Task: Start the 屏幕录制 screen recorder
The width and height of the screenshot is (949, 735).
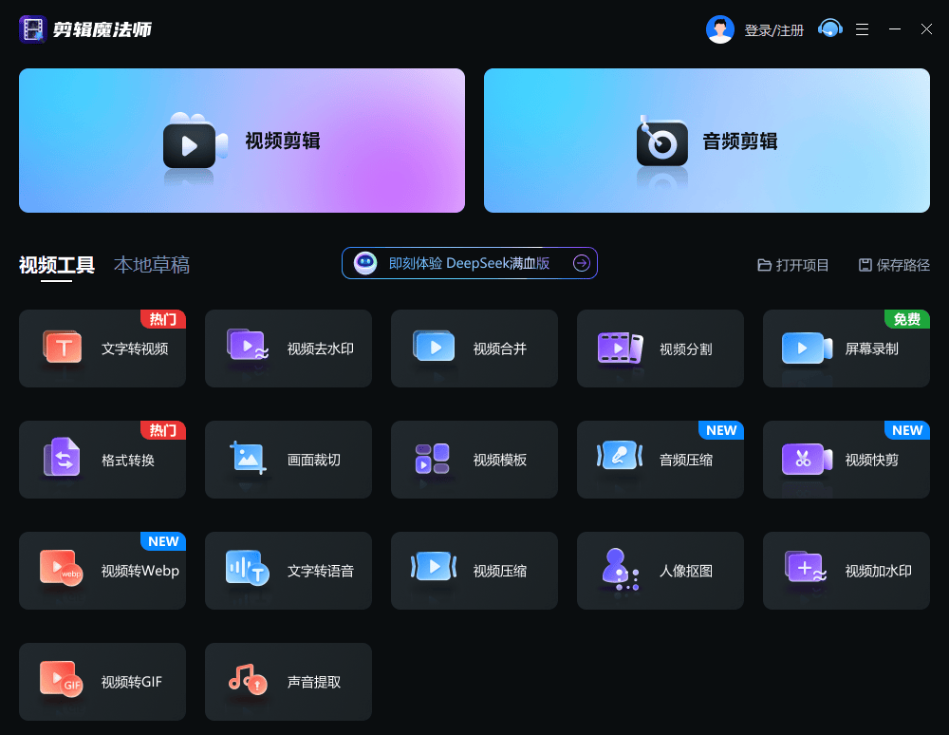Action: [x=847, y=349]
